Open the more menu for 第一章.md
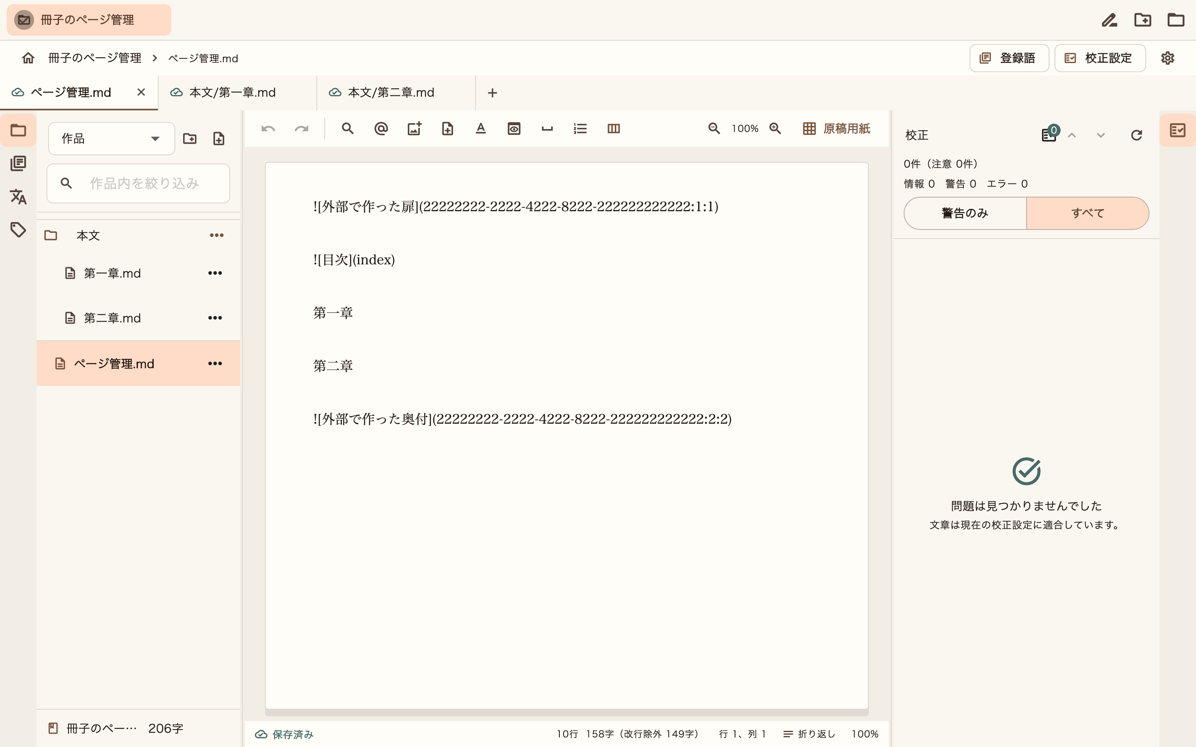The height and width of the screenshot is (747, 1196). [215, 273]
